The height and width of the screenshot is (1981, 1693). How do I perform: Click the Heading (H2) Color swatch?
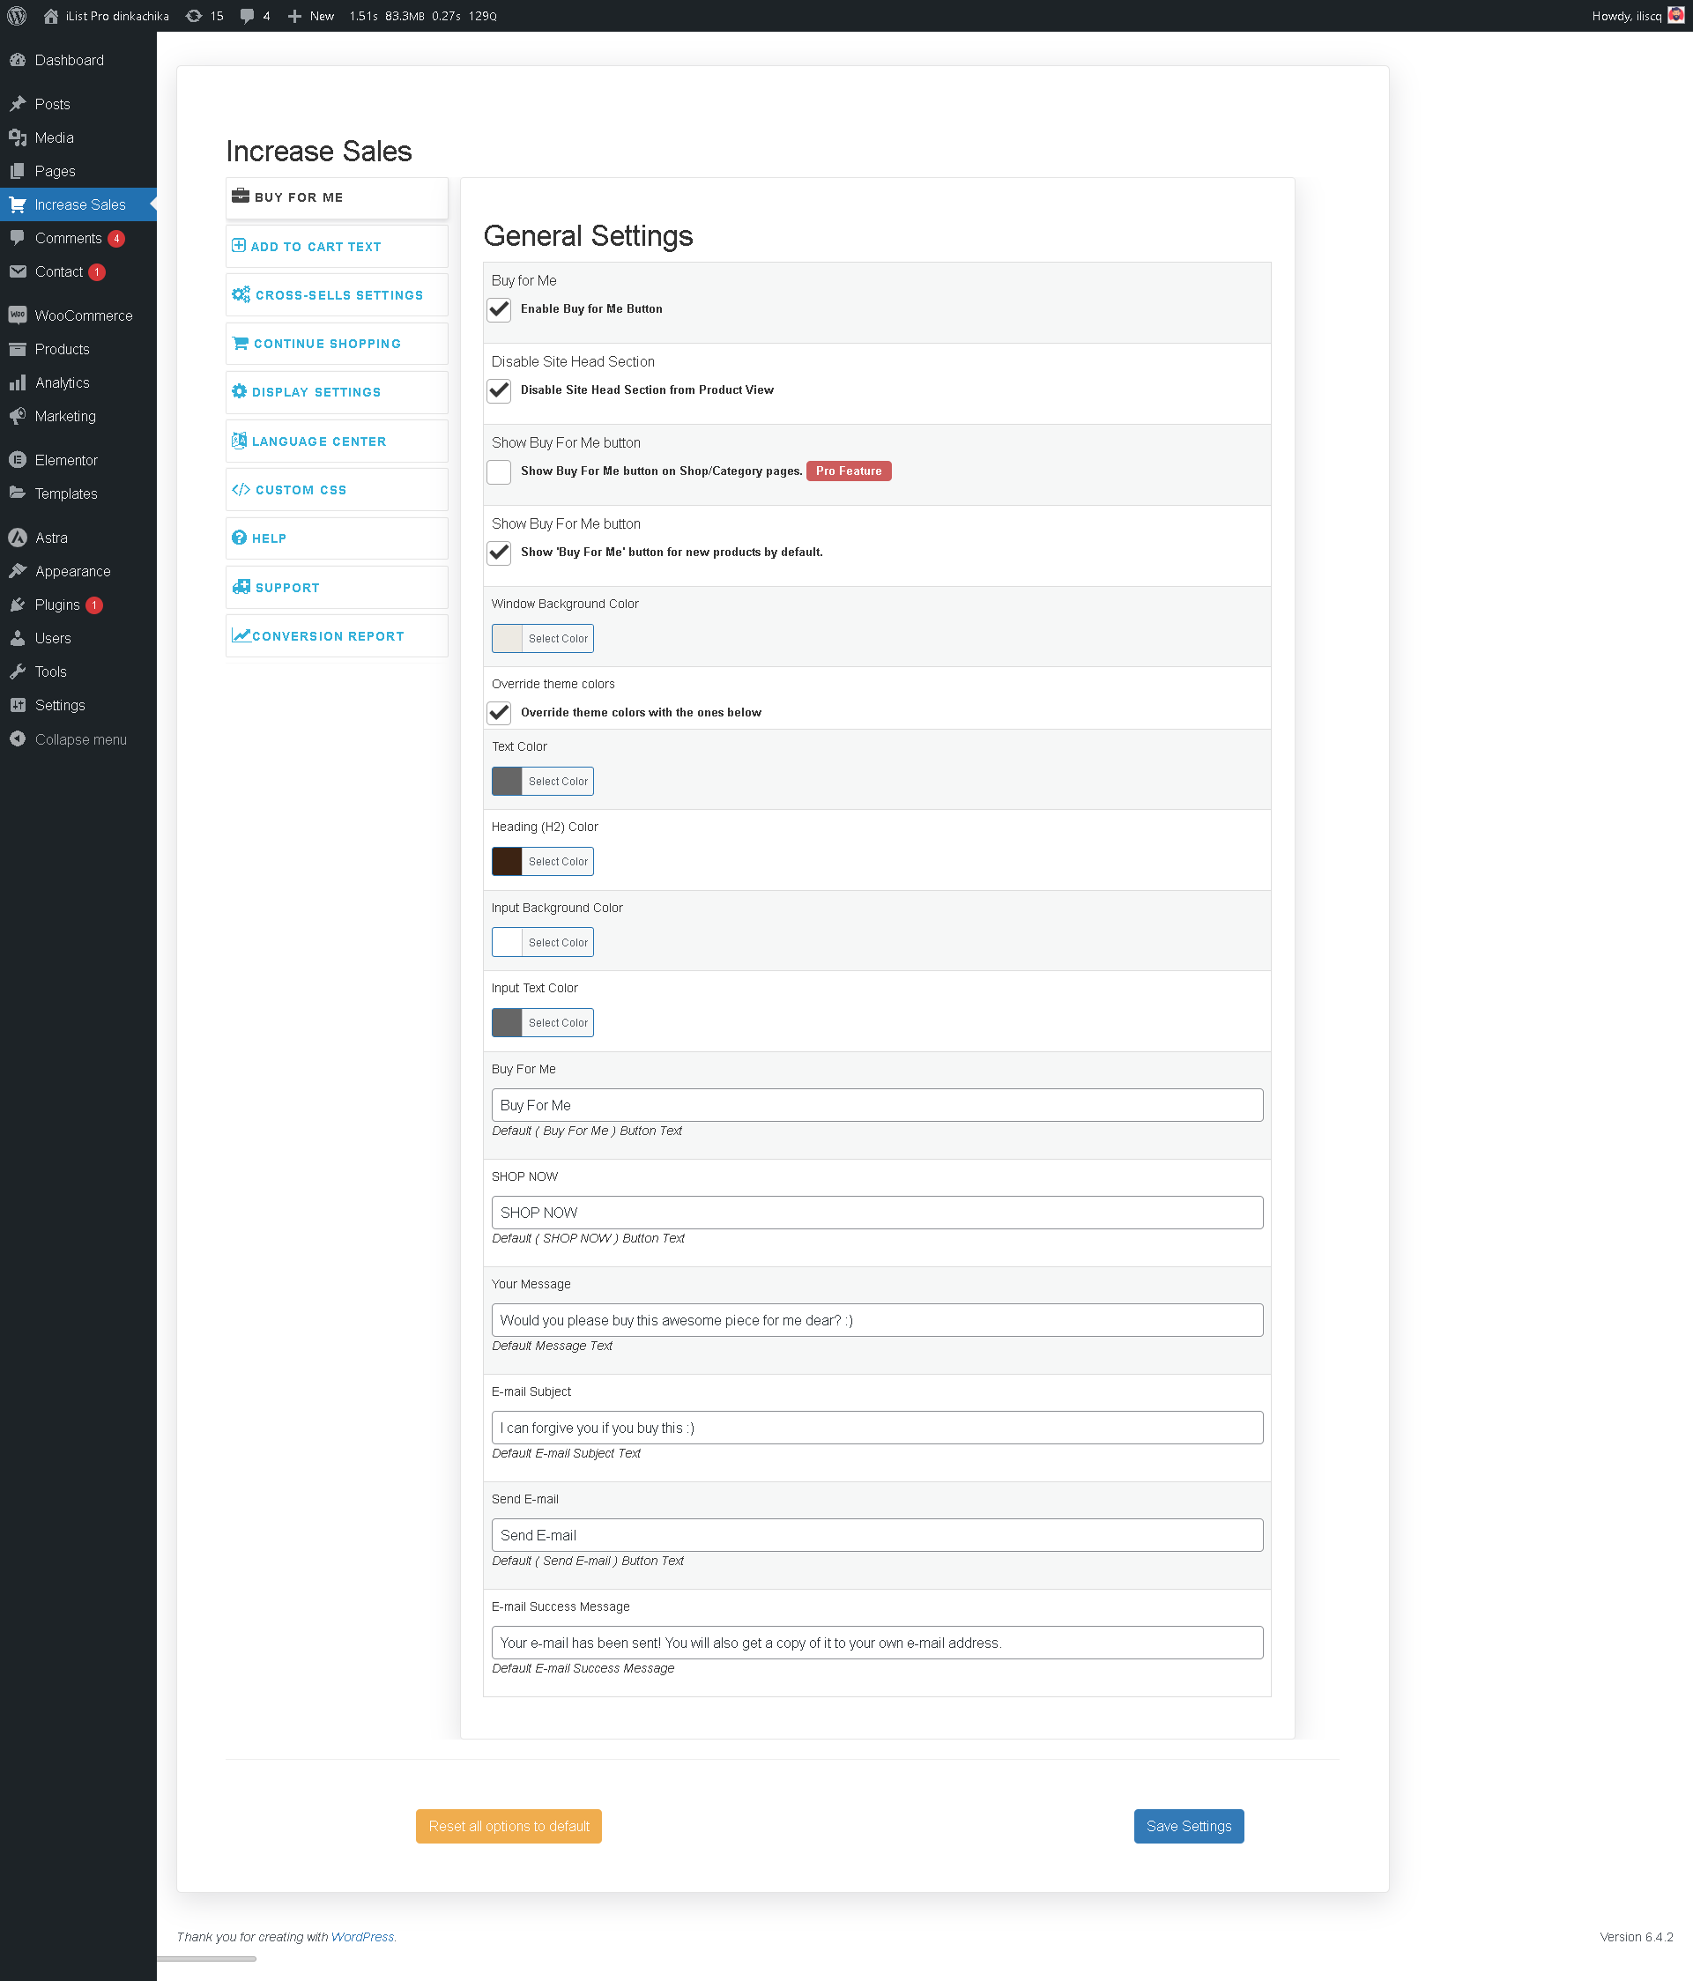507,862
